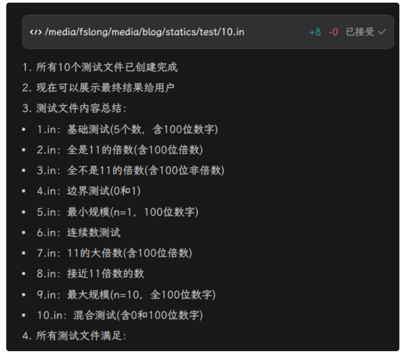
Task: Click bullet 8.in: 接近11倍数的数
Action: 90,274
